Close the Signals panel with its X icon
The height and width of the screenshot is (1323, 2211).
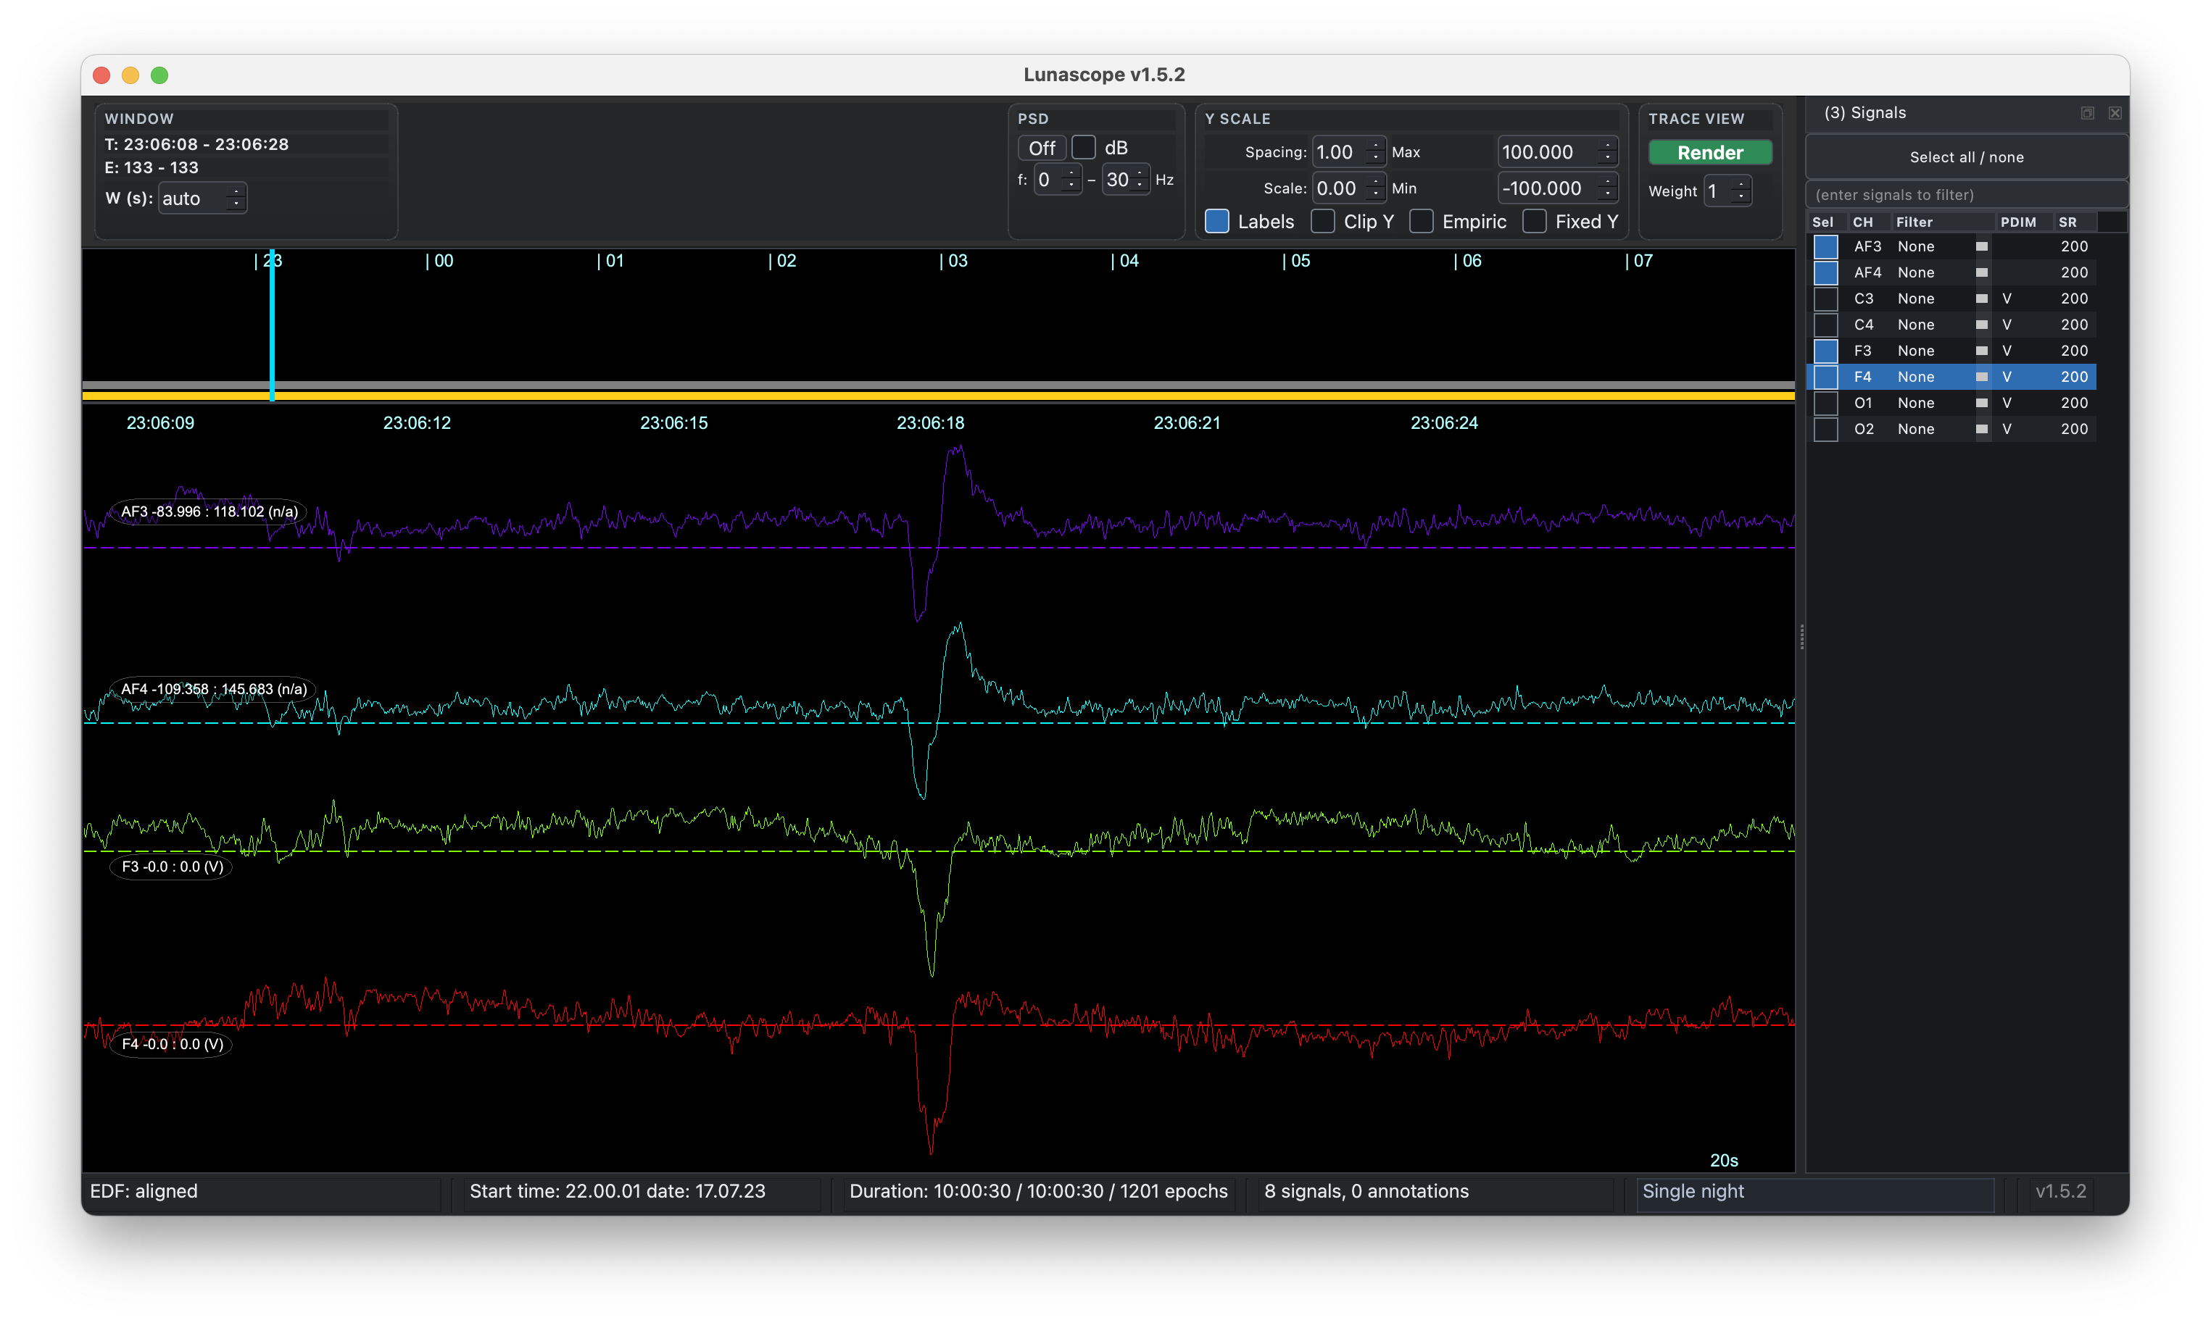[2115, 113]
